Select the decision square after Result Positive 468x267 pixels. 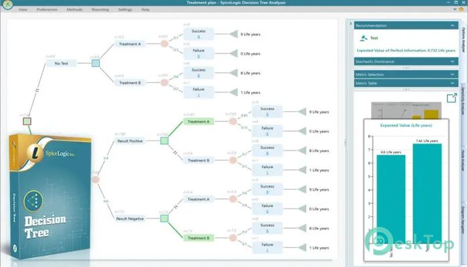point(164,141)
